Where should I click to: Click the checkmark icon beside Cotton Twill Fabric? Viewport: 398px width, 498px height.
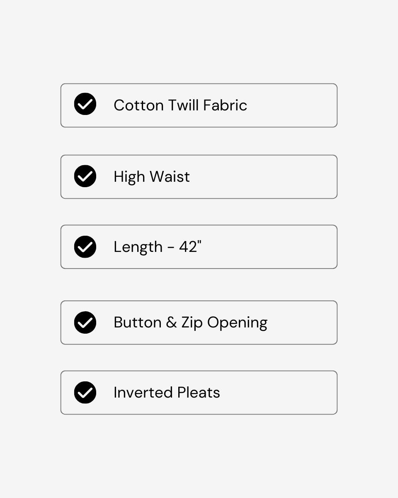[x=85, y=104]
